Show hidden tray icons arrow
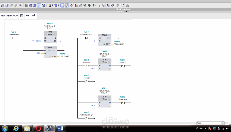The image size is (231, 132). tap(205, 129)
